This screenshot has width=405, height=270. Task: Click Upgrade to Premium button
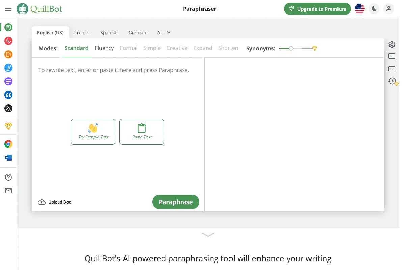(x=318, y=9)
